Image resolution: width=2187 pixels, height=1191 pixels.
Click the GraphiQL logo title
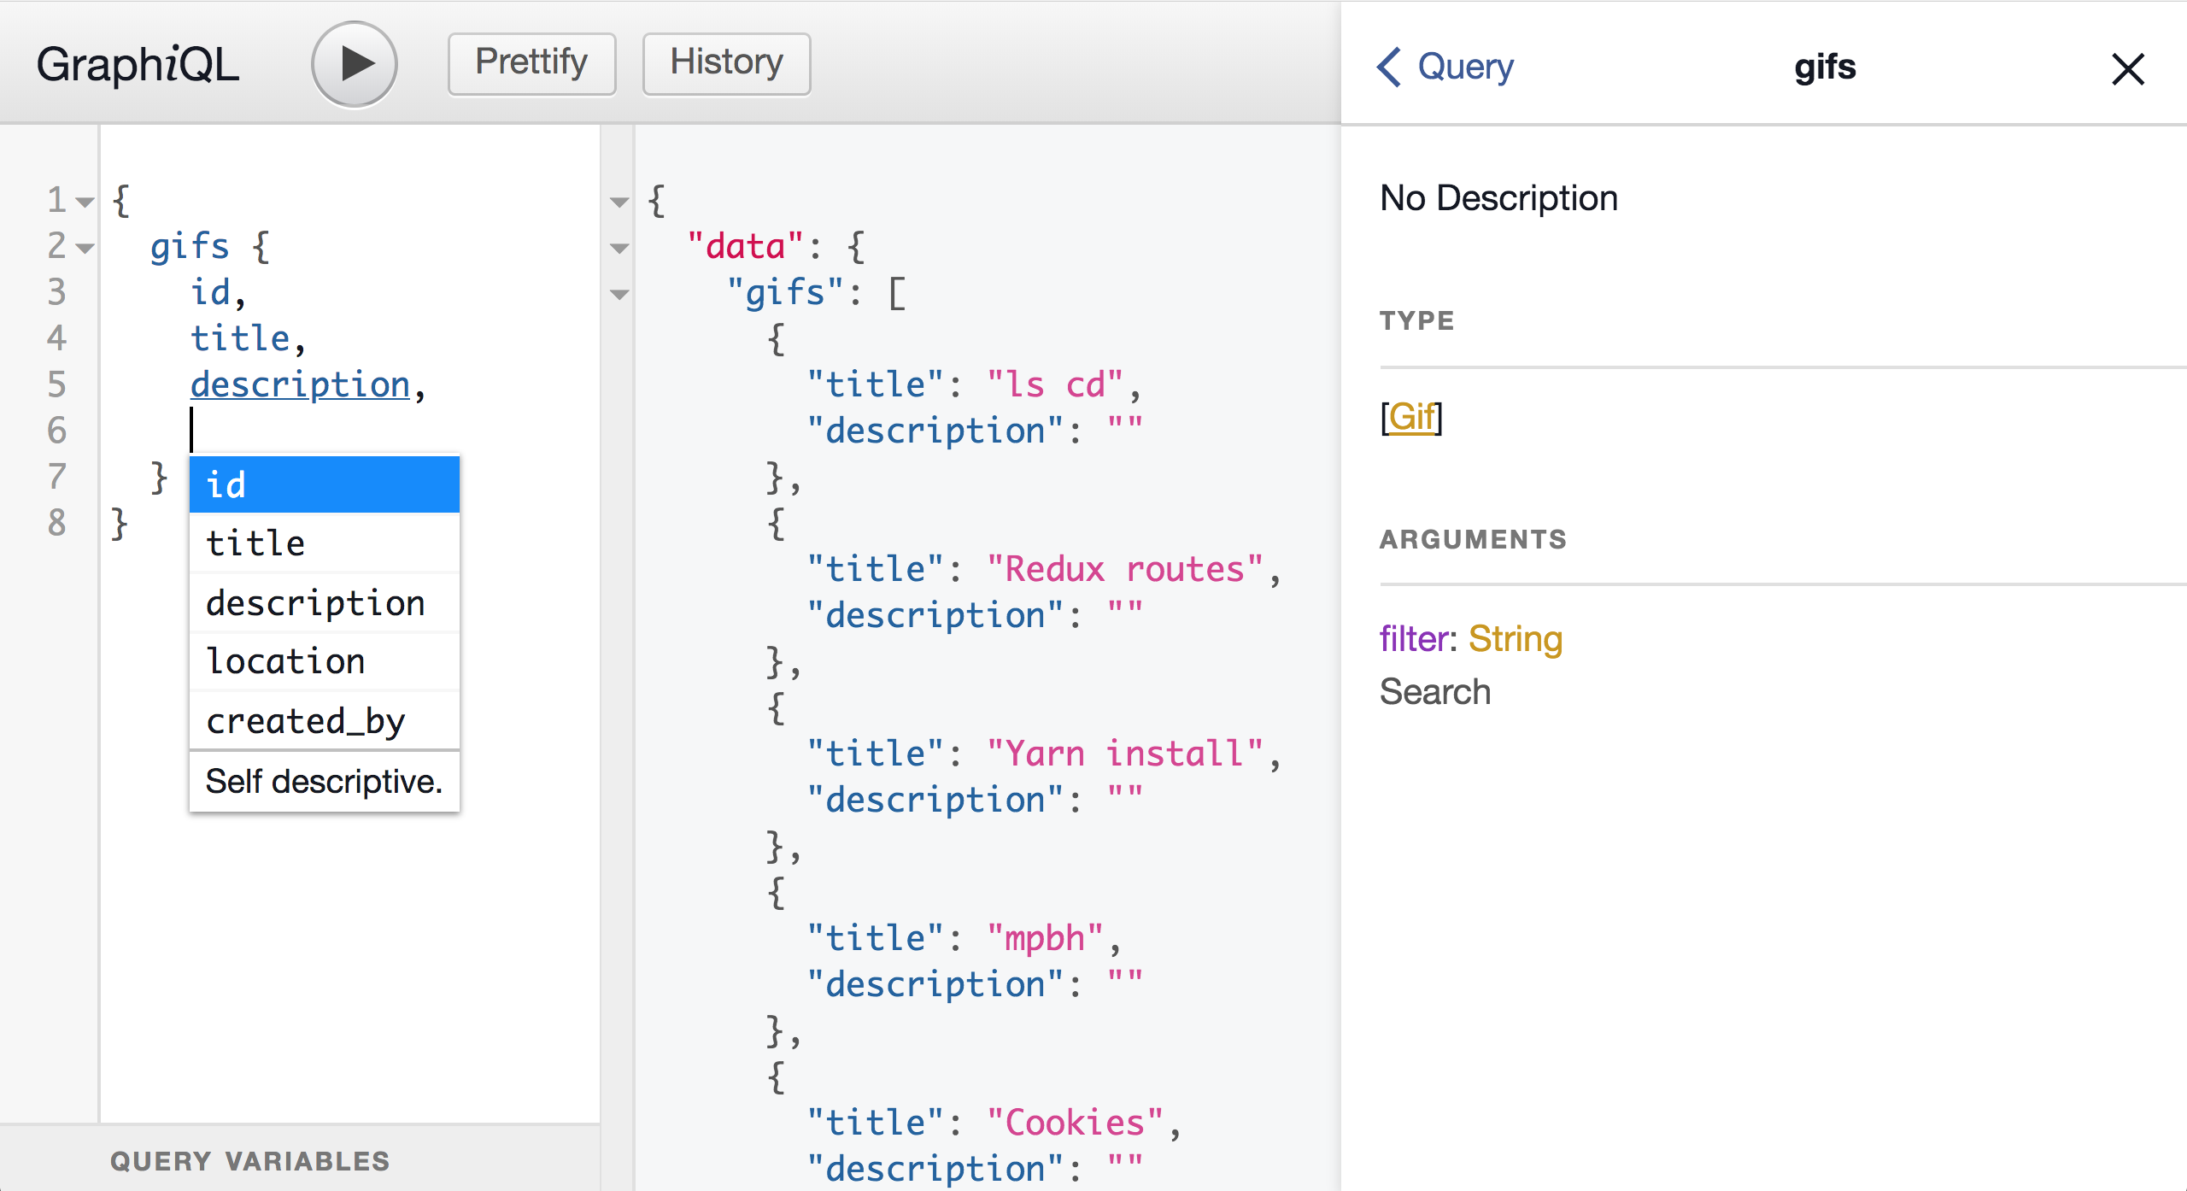[138, 64]
